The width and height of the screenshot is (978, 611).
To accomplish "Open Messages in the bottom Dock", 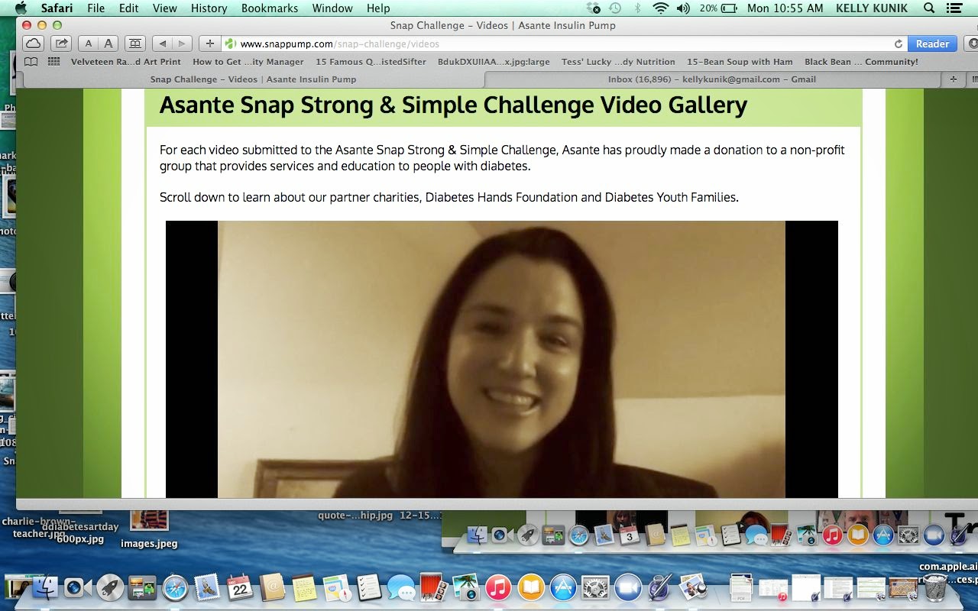I will point(400,587).
